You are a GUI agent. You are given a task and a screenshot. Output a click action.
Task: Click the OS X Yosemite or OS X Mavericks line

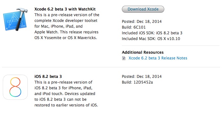pyautogui.click(x=66, y=38)
